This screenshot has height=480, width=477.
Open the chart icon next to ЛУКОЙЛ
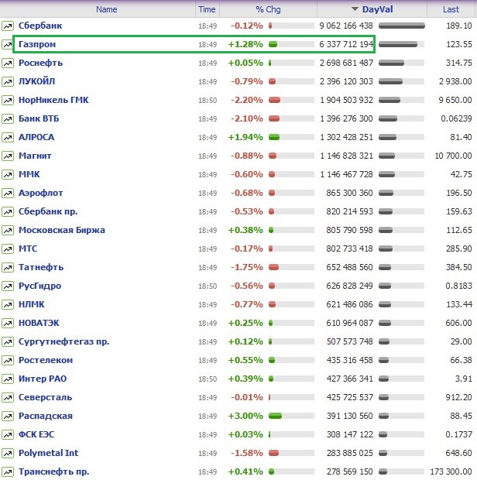tap(7, 81)
